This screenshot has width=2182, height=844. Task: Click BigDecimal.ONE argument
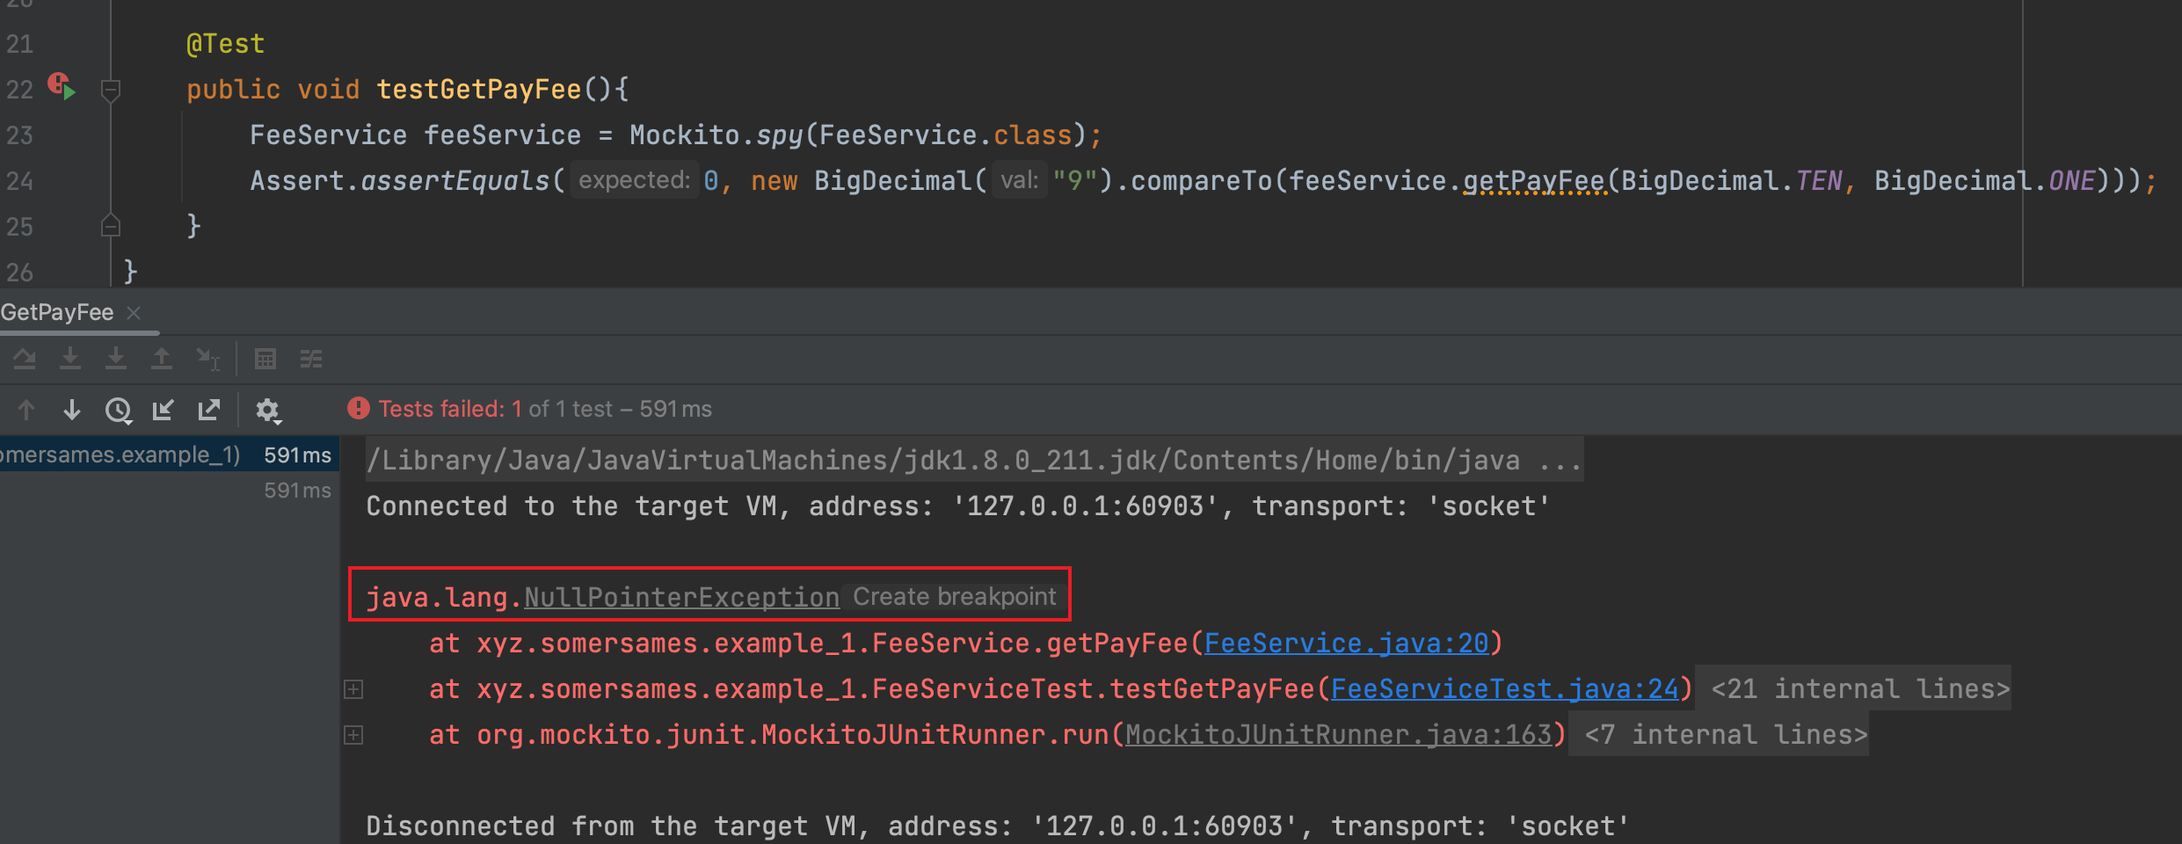(x=1985, y=181)
